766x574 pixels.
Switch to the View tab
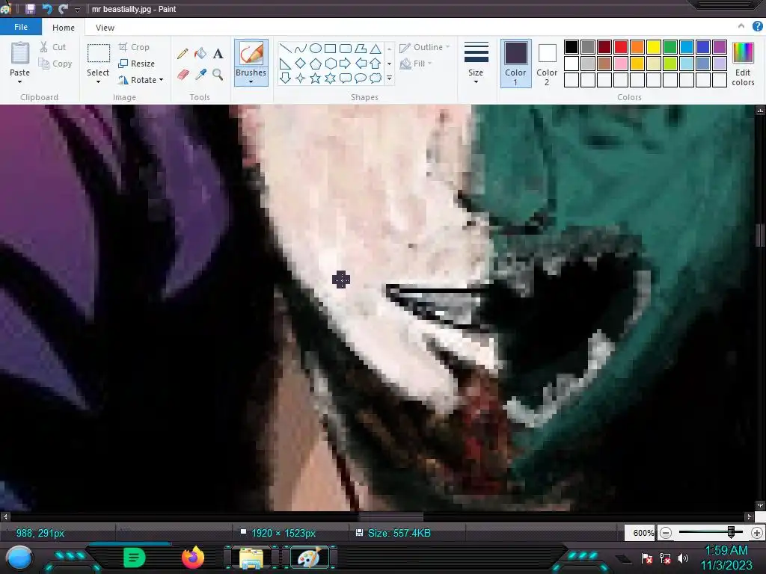105,28
